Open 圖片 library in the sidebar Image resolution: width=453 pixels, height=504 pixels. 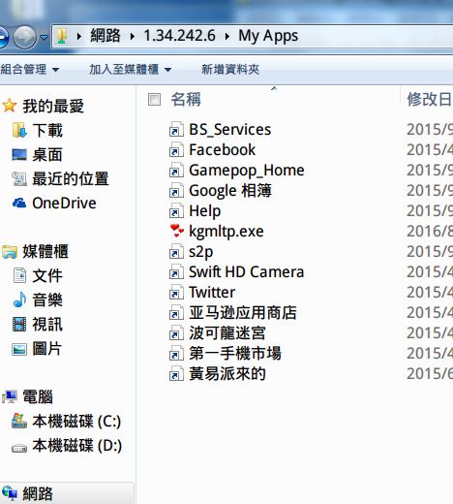click(x=47, y=349)
